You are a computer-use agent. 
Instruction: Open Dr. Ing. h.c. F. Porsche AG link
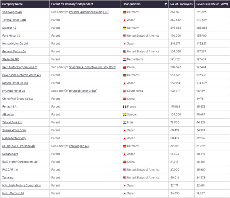click(x=19, y=146)
